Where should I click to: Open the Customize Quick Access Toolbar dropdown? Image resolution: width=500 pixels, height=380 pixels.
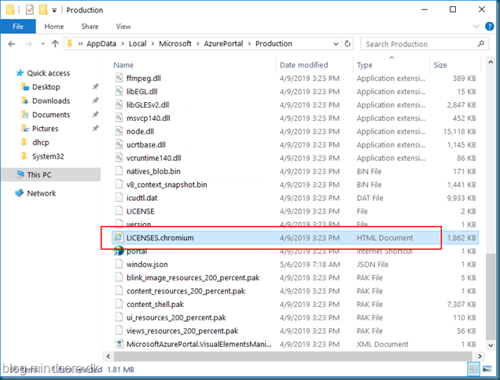54,10
